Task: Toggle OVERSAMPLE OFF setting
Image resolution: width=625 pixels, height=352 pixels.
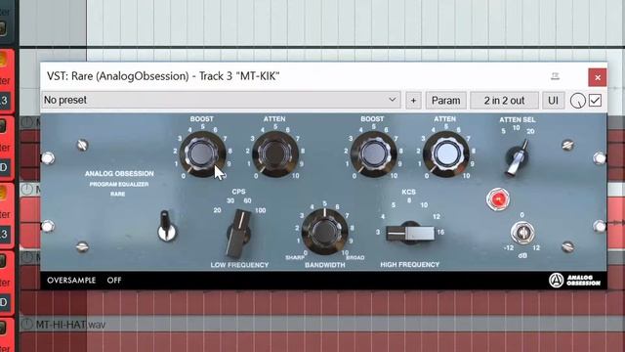Action: coord(114,281)
